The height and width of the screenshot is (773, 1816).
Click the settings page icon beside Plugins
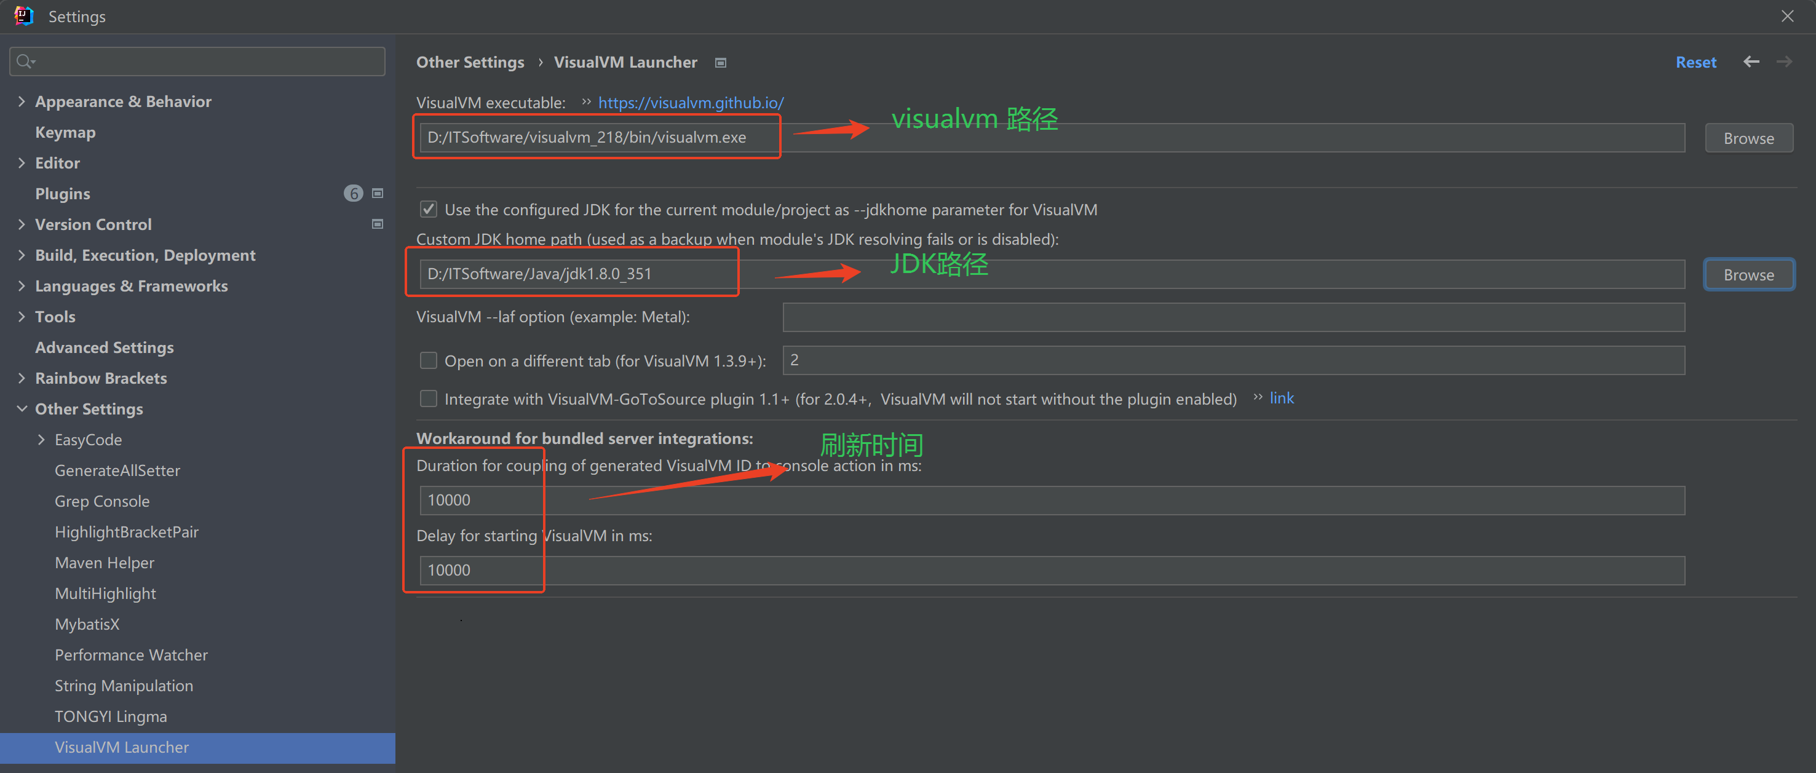pyautogui.click(x=378, y=193)
